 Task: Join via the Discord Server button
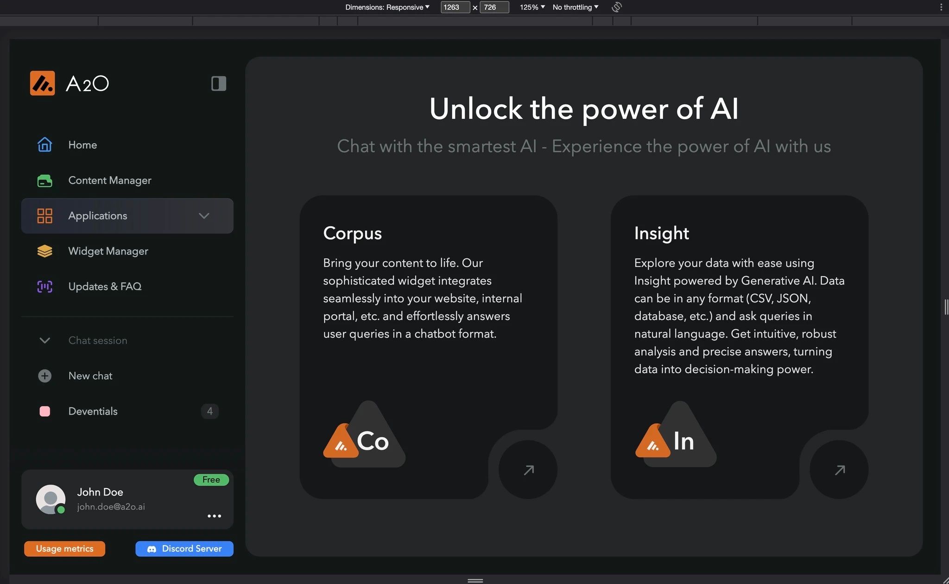click(x=184, y=548)
